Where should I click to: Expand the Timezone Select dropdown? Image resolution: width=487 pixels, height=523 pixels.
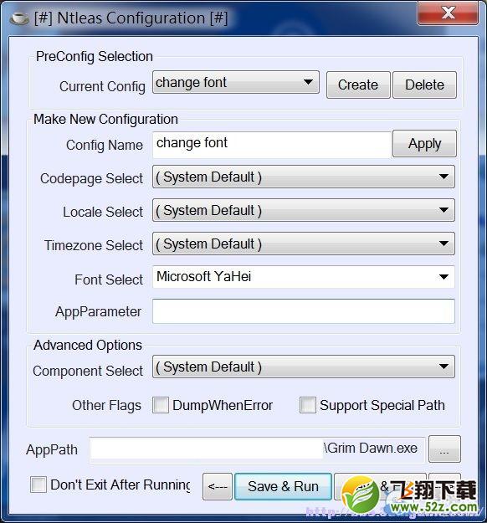pos(304,244)
